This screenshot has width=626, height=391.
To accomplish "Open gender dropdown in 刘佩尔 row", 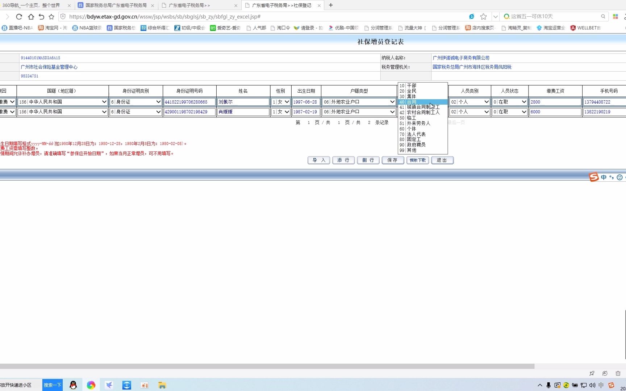I will [281, 102].
